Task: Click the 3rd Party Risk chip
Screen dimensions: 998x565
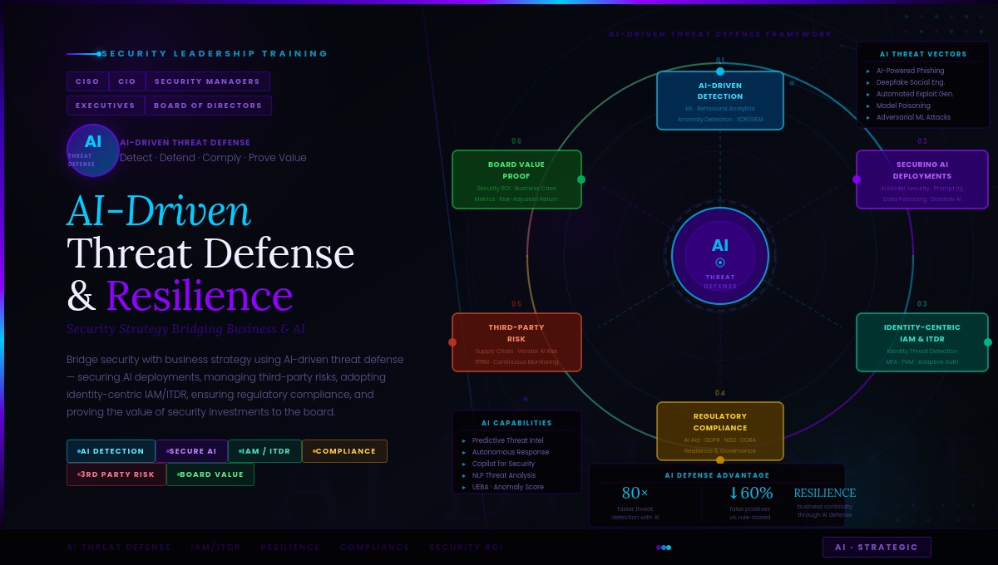Action: pyautogui.click(x=116, y=474)
